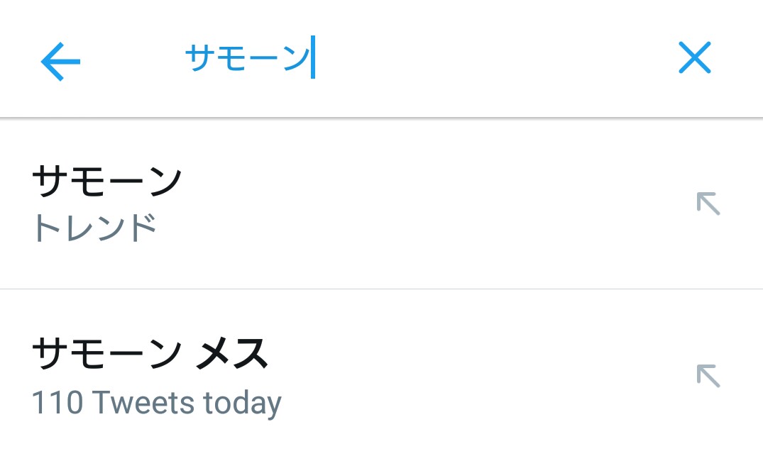The width and height of the screenshot is (763, 456).
Task: Go back using the blue arrow
Action: [60, 62]
